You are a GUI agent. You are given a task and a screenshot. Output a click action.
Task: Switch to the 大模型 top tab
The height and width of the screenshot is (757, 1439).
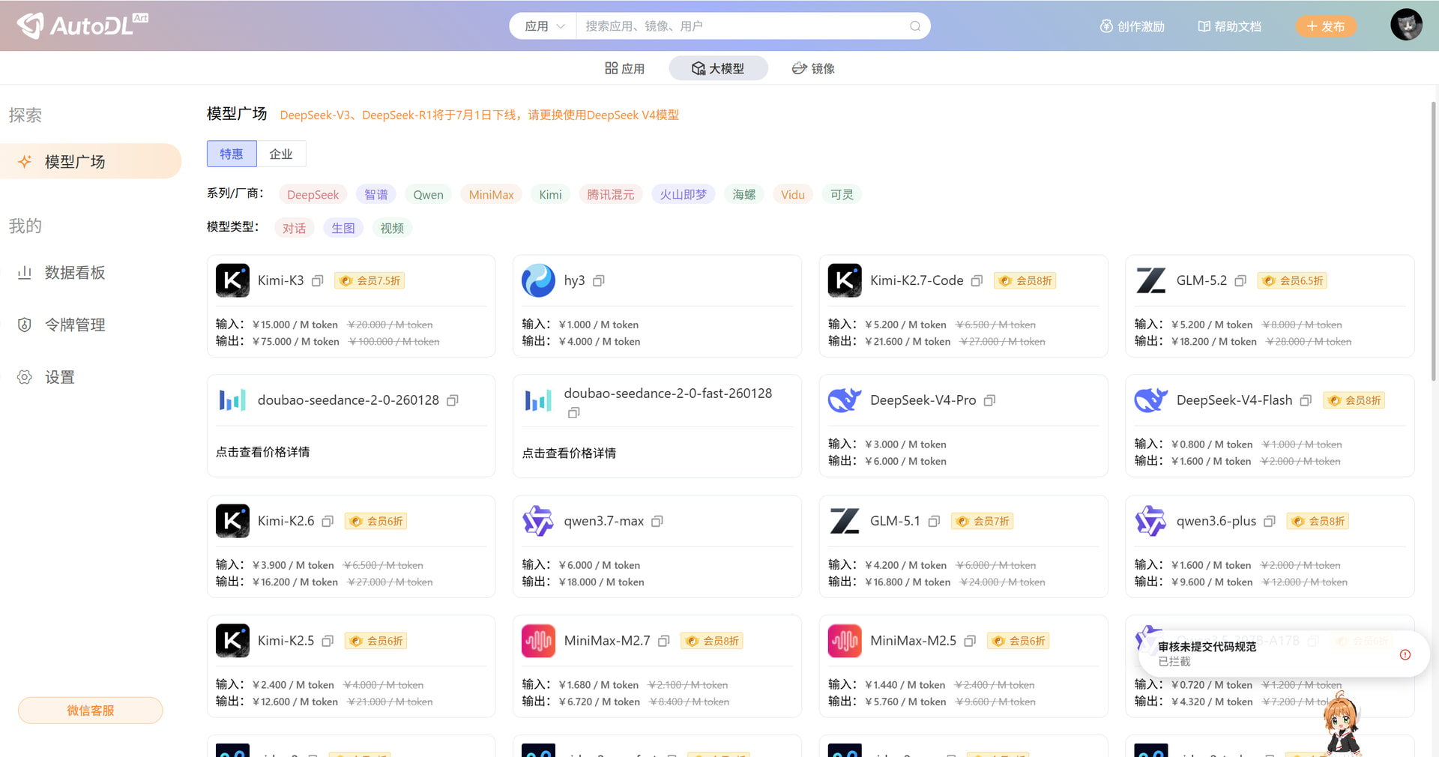(x=718, y=69)
